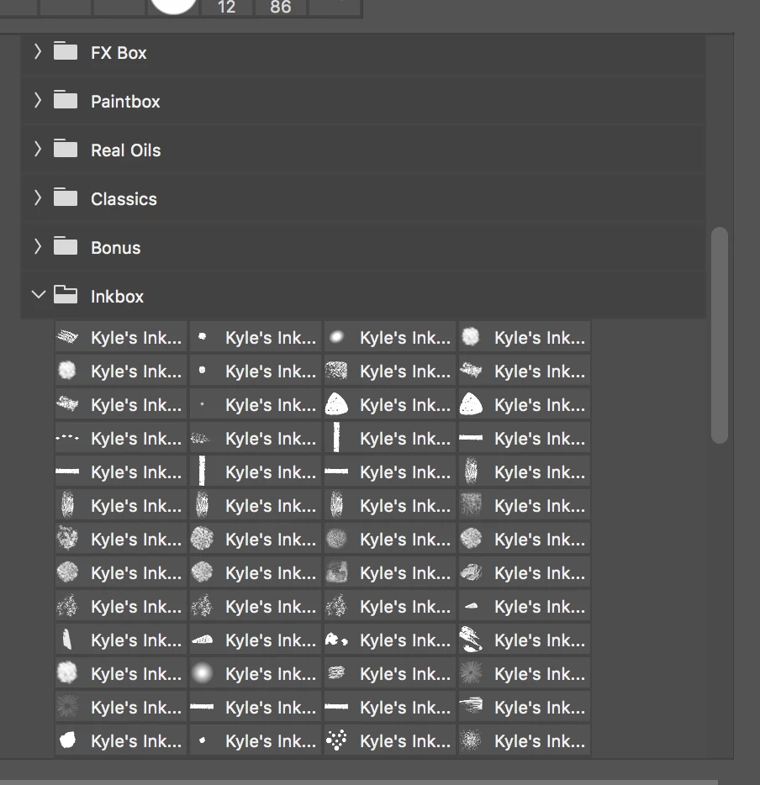Pick the tiniest single-dot Kyle's Ink brush
This screenshot has width=760, height=785.
[x=256, y=404]
